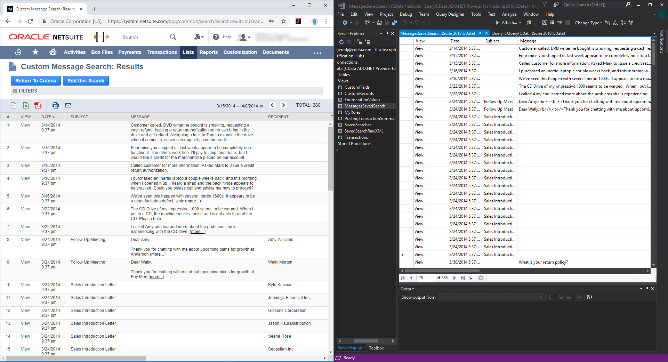Open the Query Designer menu
The image size is (668, 362).
click(450, 14)
